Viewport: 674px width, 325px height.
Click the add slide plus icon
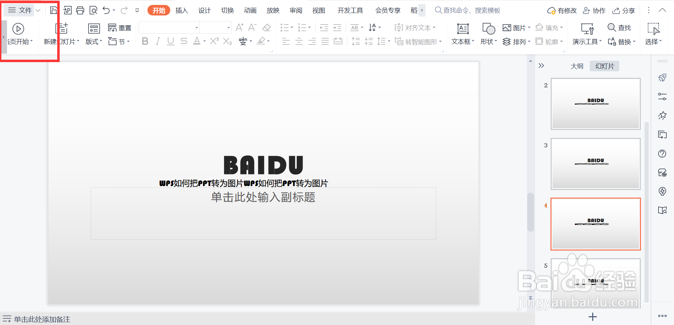tap(593, 317)
